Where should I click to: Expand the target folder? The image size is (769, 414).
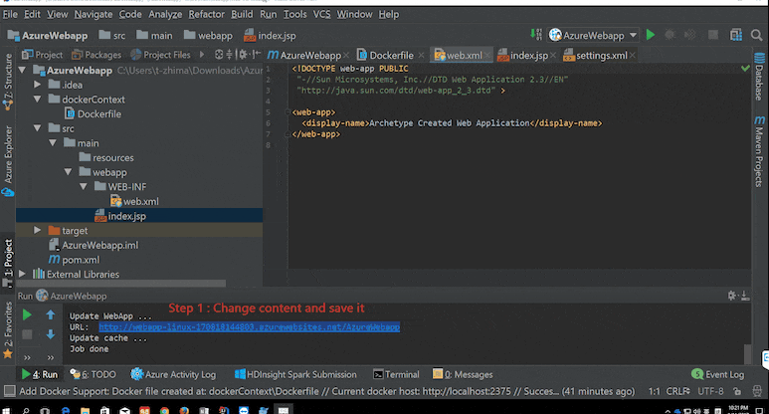(x=37, y=231)
